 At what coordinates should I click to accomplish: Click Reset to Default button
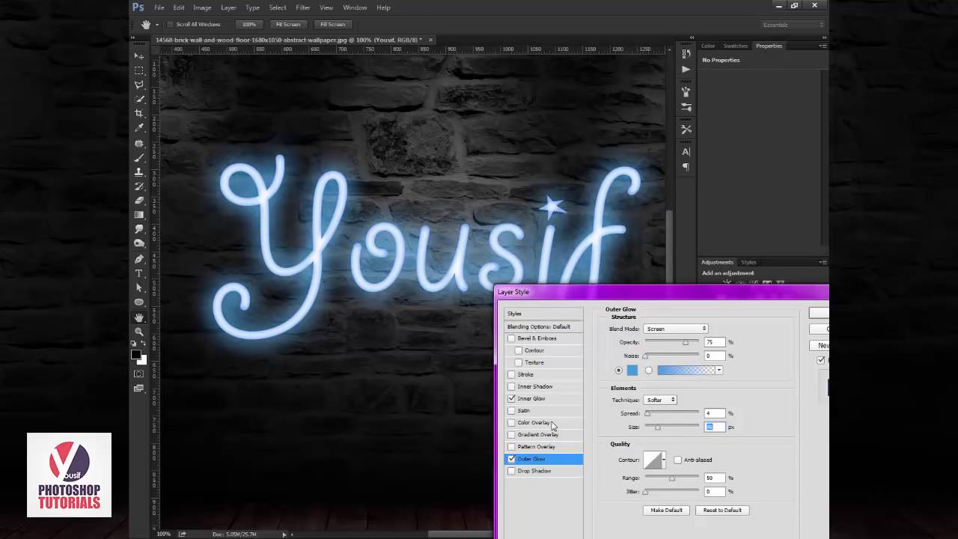[722, 510]
